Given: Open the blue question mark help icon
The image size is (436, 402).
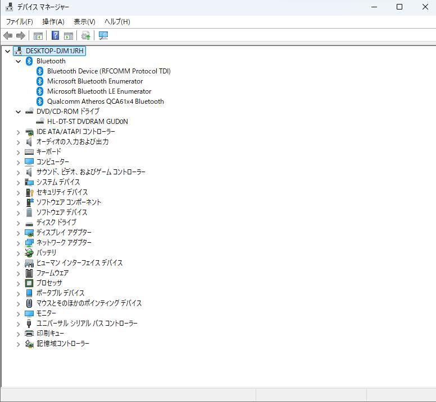Looking at the screenshot, I should [55, 35].
